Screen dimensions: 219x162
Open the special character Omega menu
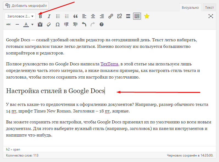click(58, 25)
